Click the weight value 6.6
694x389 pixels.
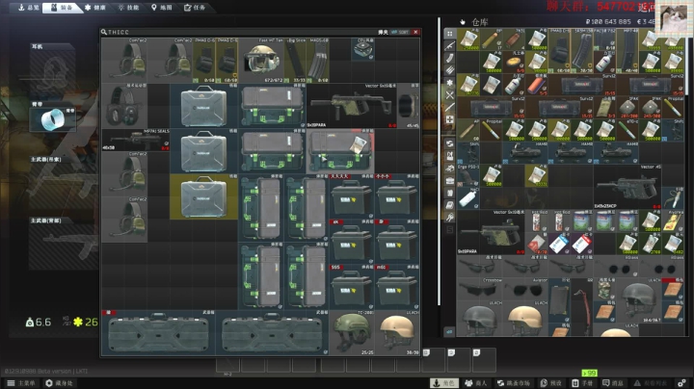[x=42, y=323]
